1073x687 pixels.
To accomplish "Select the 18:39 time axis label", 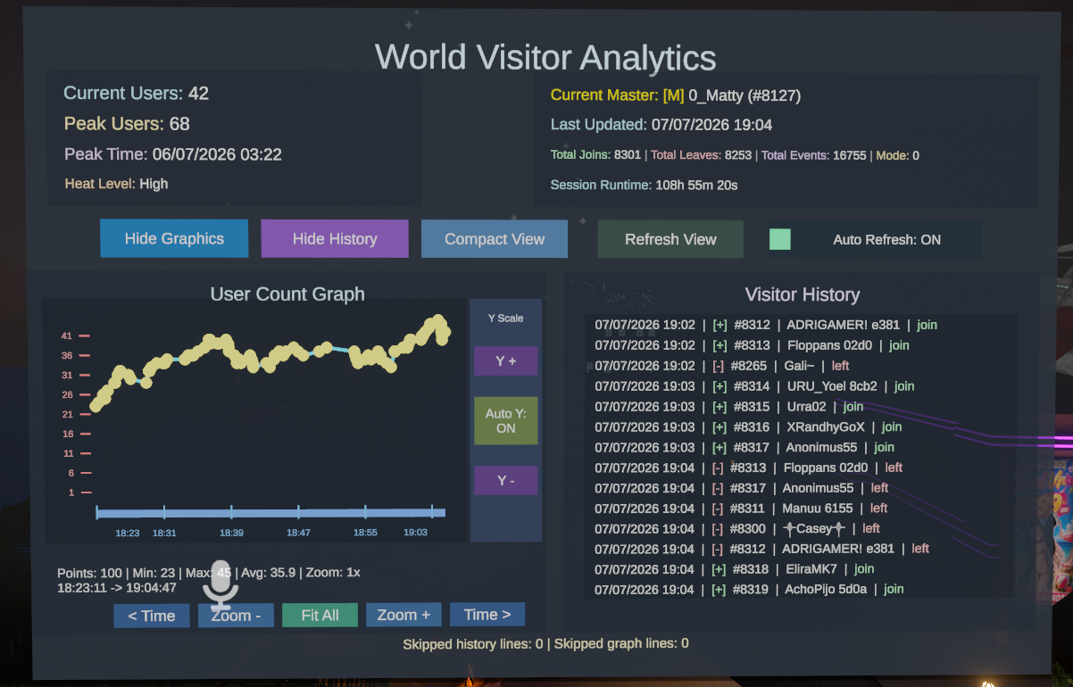I will (231, 533).
